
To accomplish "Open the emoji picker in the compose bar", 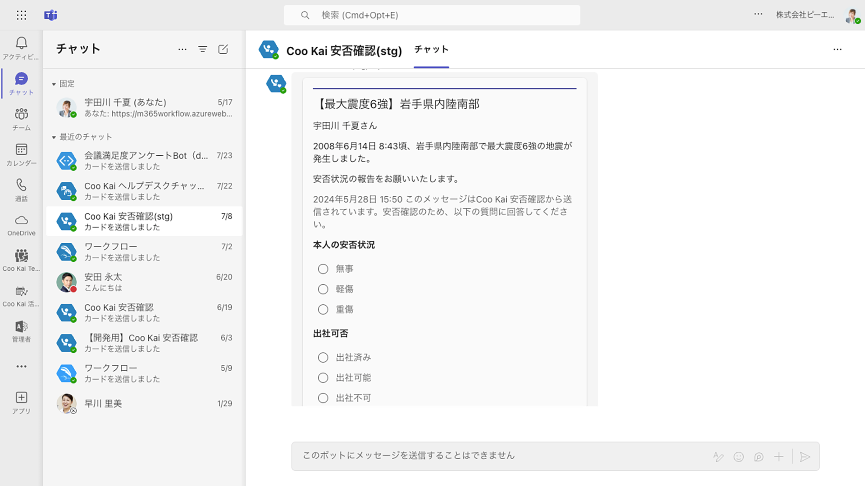I will (x=739, y=456).
